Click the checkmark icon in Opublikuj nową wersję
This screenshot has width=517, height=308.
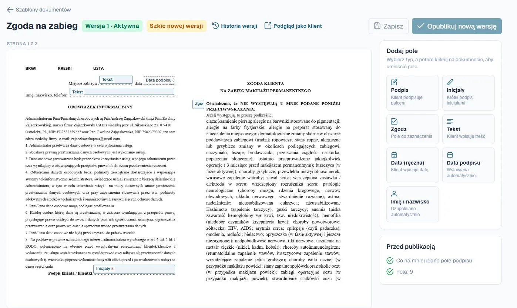[420, 26]
